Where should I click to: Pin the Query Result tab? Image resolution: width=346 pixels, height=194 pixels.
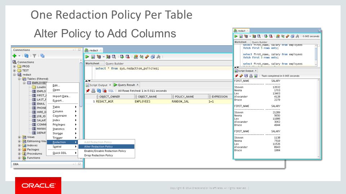tap(88, 91)
